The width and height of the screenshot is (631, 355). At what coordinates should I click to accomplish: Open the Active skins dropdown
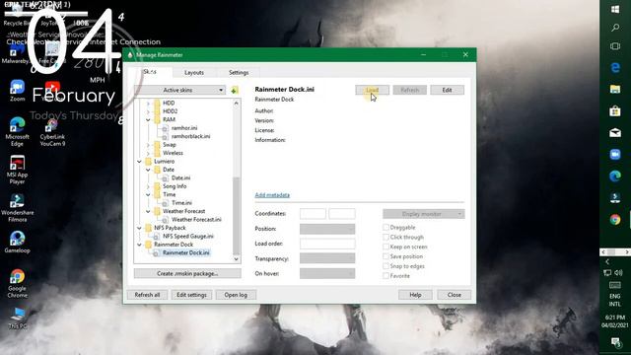click(x=179, y=90)
